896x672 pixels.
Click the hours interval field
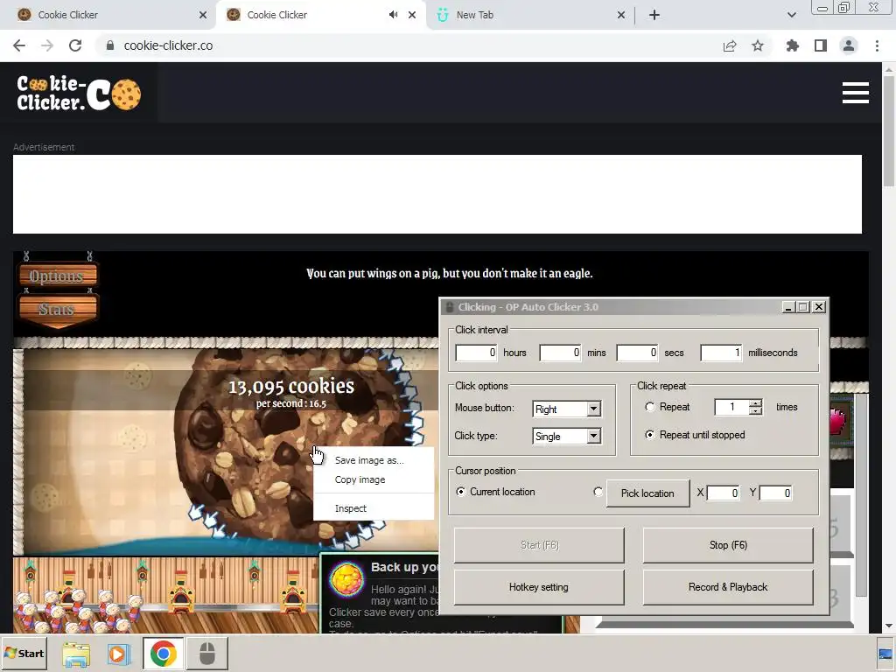[476, 353]
